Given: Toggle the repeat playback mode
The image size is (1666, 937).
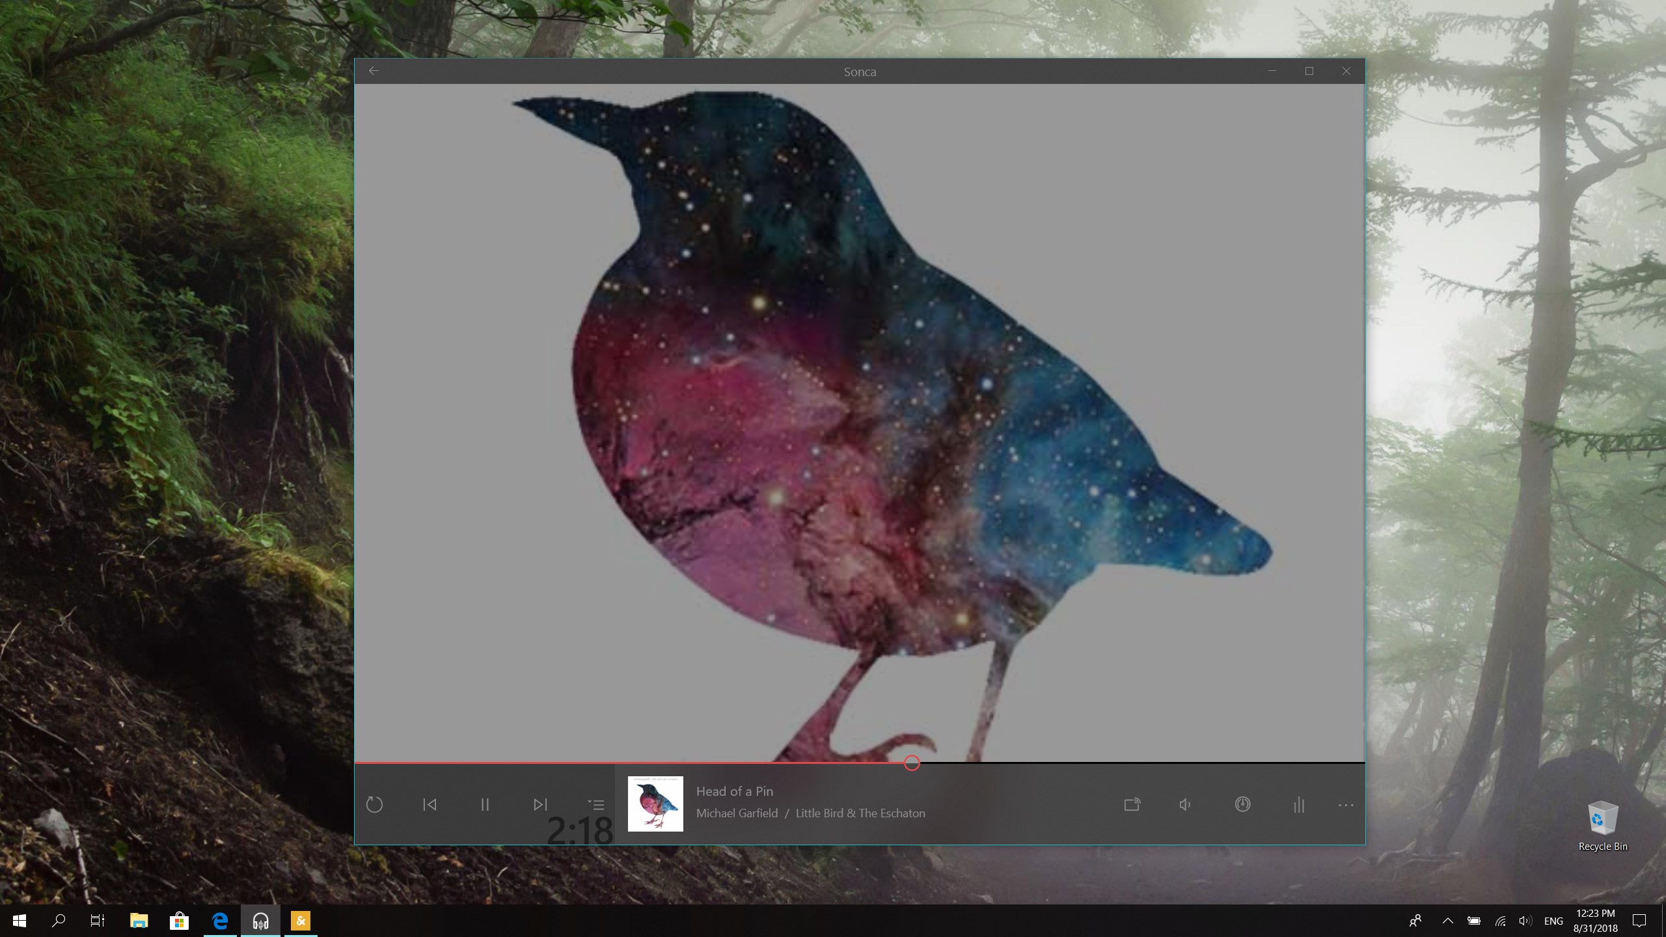Looking at the screenshot, I should [375, 805].
